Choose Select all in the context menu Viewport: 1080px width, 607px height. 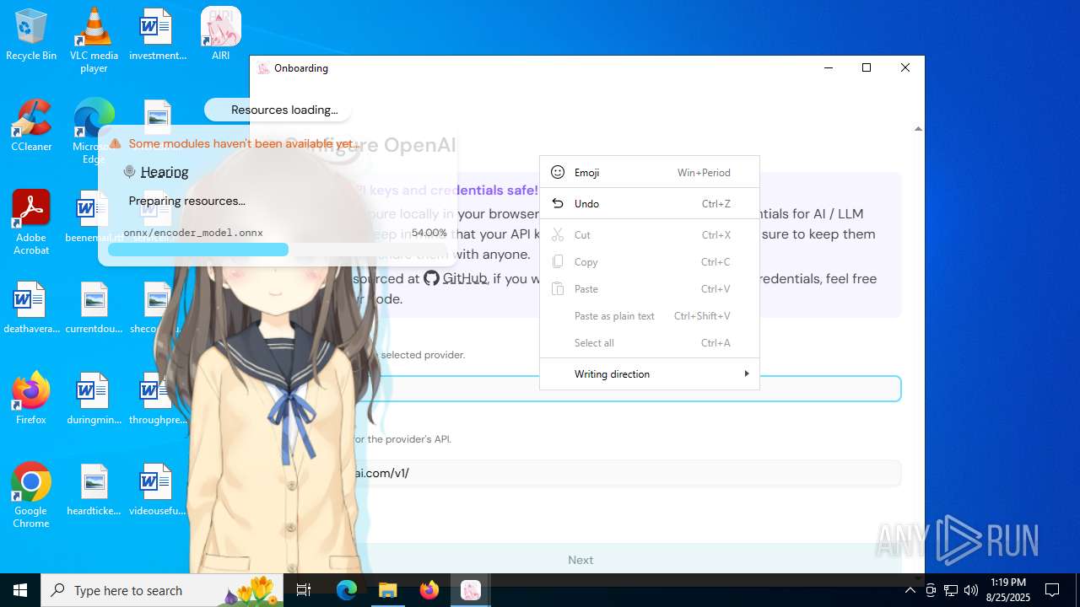[x=650, y=342]
